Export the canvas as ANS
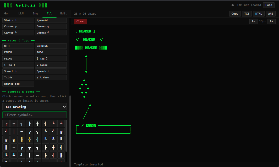 click(x=271, y=14)
